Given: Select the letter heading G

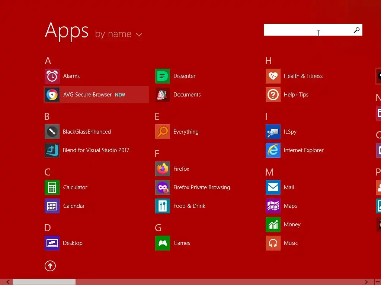Looking at the screenshot, I should pyautogui.click(x=158, y=228).
